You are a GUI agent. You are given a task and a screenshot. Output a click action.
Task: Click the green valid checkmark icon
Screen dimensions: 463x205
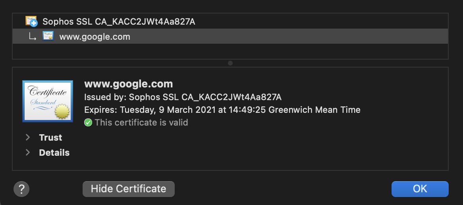[x=88, y=122]
